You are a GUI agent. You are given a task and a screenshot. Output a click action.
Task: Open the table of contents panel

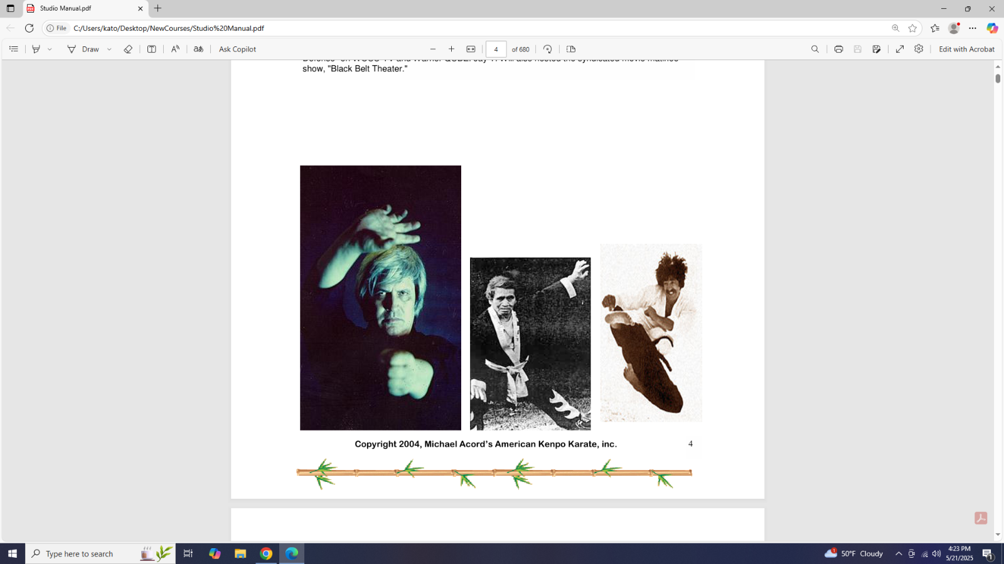coord(13,49)
